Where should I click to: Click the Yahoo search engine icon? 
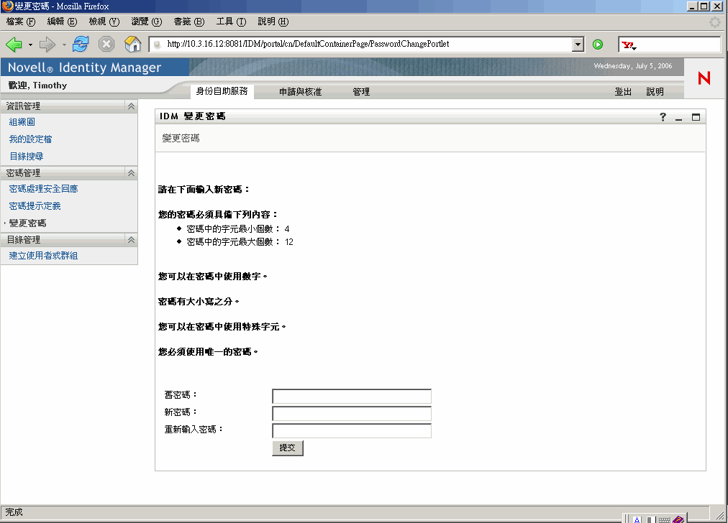(x=629, y=45)
